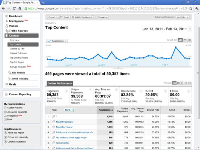The width and height of the screenshot is (200, 150).
Task: Click the Dashboard grid icon in the sidebar
Action: click(x=7, y=16)
